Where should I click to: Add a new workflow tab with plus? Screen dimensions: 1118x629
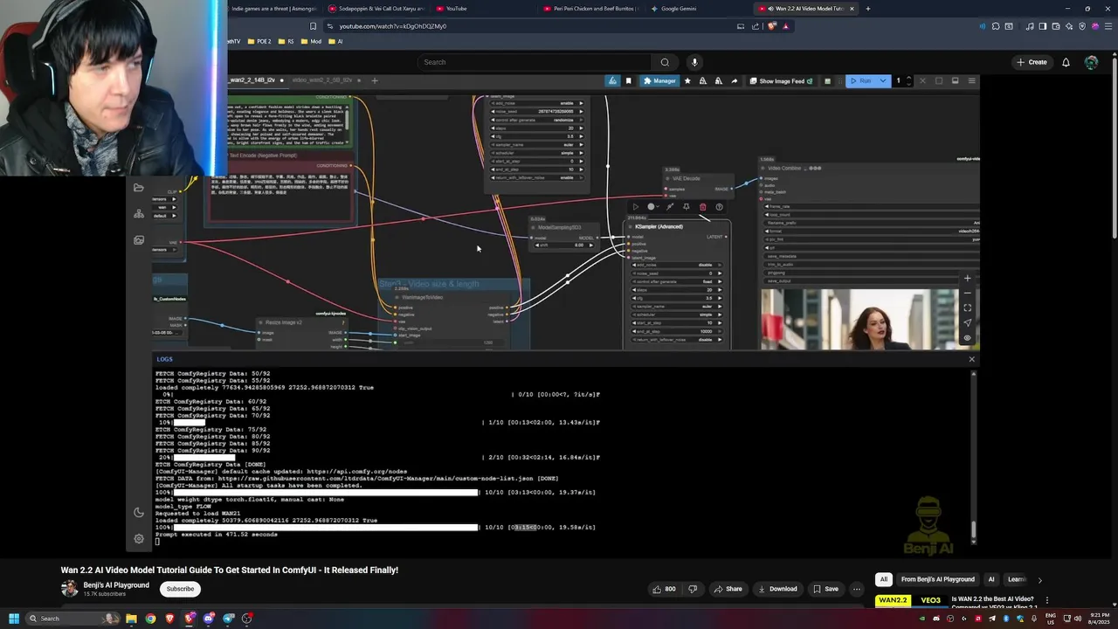[375, 80]
